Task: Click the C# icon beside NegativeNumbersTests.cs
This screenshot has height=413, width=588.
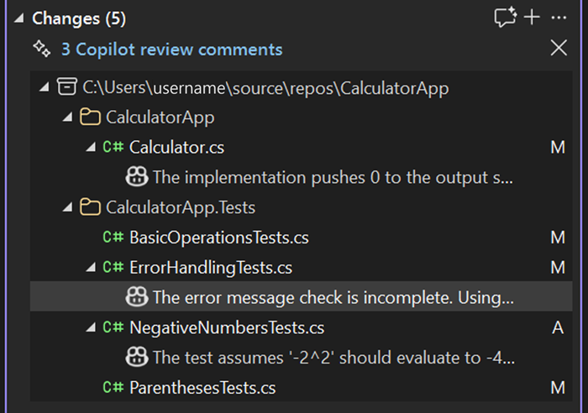Action: tap(113, 327)
